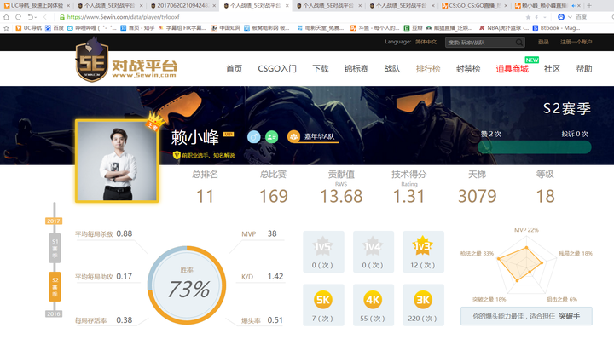
Task: Open 社区 in the site menu
Action: [x=552, y=69]
